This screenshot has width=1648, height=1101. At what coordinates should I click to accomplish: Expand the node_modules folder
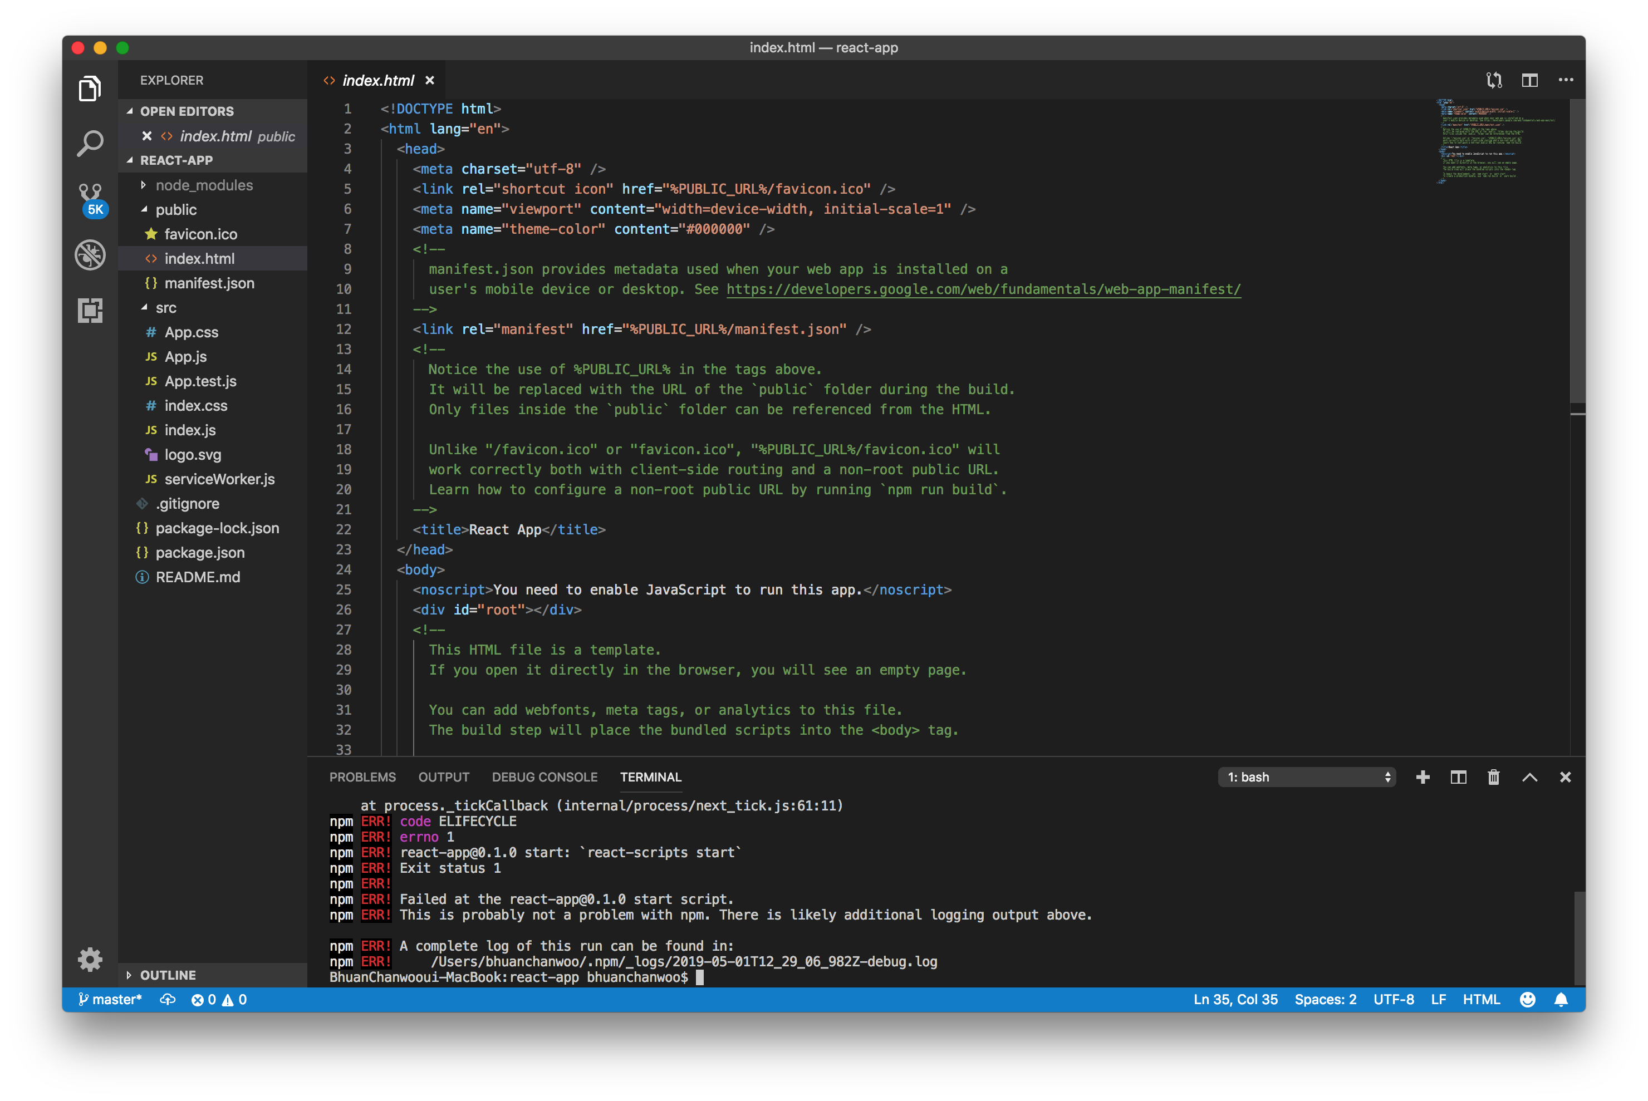tap(204, 185)
